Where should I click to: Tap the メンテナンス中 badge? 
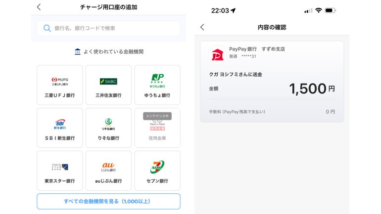[x=157, y=116]
